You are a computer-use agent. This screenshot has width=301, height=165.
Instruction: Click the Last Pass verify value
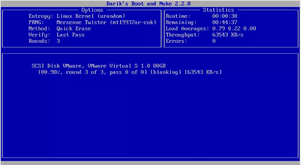(71, 35)
